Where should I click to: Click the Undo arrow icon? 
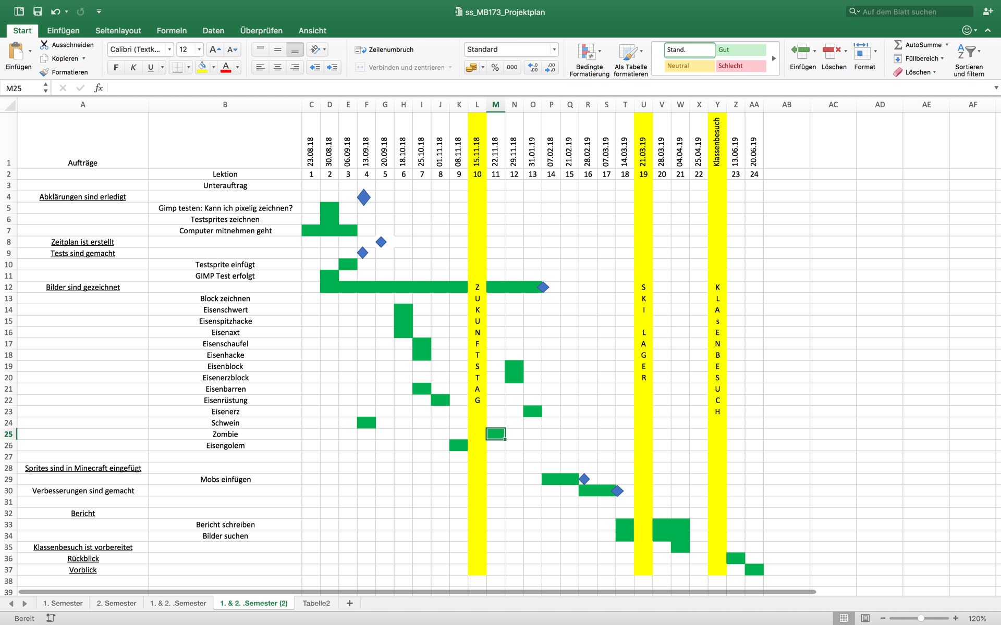[55, 11]
